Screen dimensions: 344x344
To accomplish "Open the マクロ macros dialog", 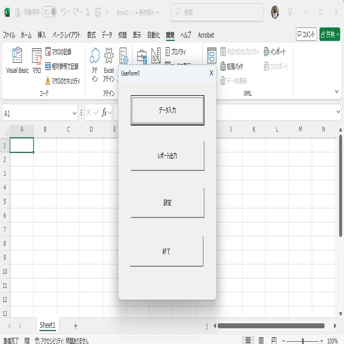I will 36,60.
